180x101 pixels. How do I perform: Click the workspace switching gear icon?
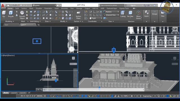[x=132, y=96]
